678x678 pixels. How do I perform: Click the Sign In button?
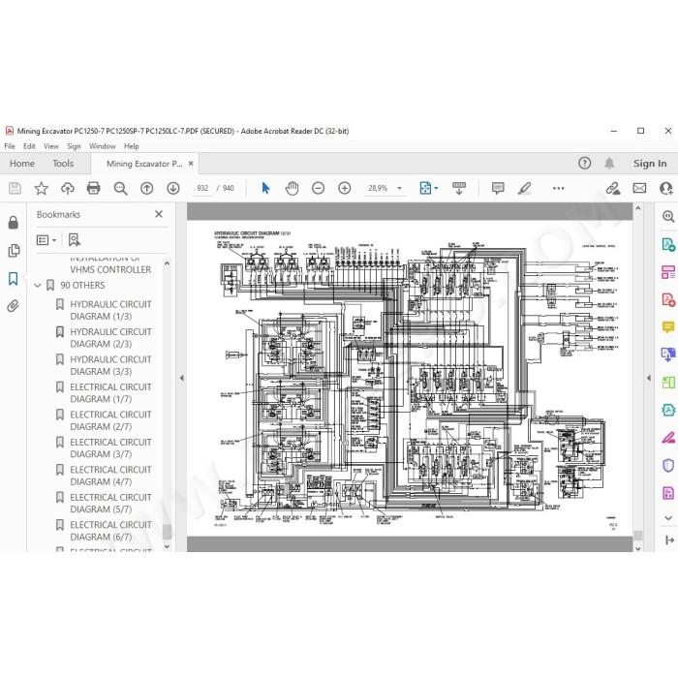(x=650, y=164)
